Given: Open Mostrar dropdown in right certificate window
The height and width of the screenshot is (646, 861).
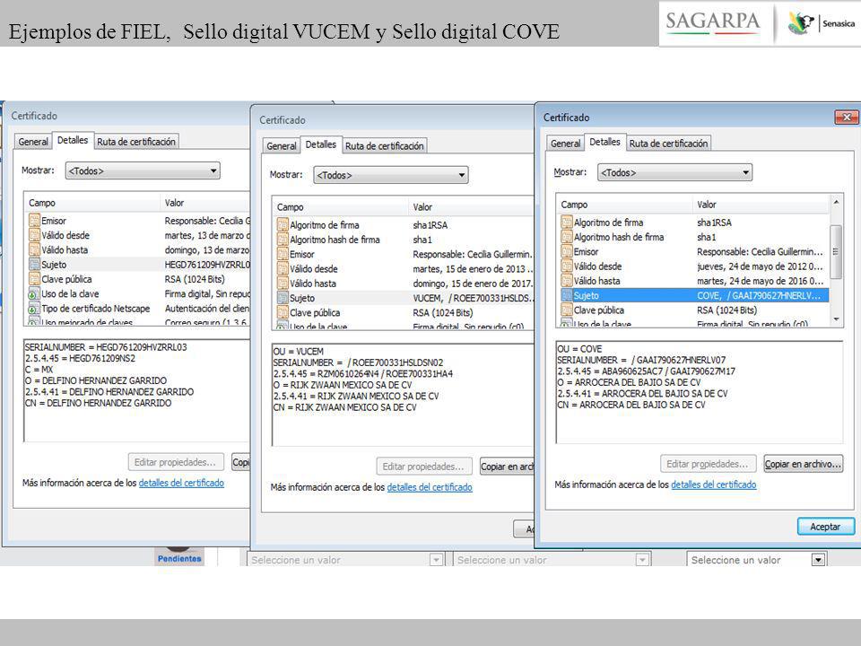Looking at the screenshot, I should coord(674,172).
